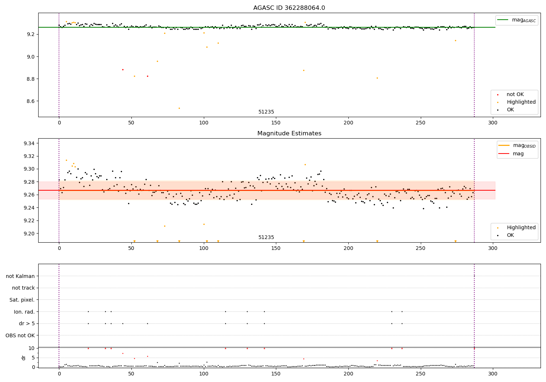Viewport: 546px width, 382px height.
Task: Click 'Highlighted' legend entry in top panel
Action: coord(521,102)
